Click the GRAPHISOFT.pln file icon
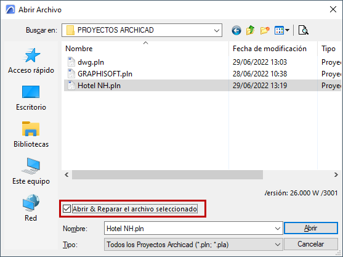Image resolution: width=343 pixels, height=257 pixels. 71,74
